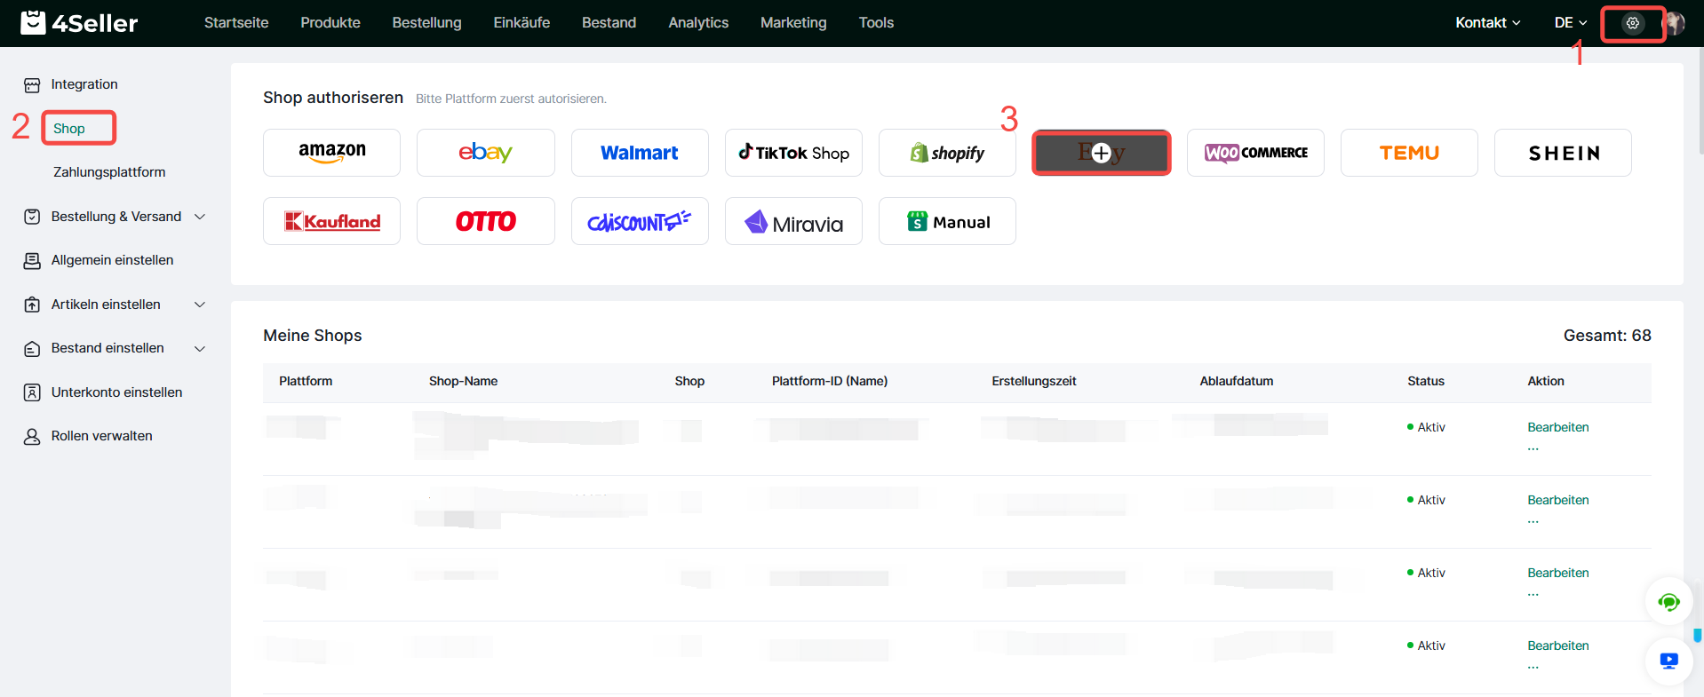Open the Kontakt dropdown menu

pos(1487,23)
